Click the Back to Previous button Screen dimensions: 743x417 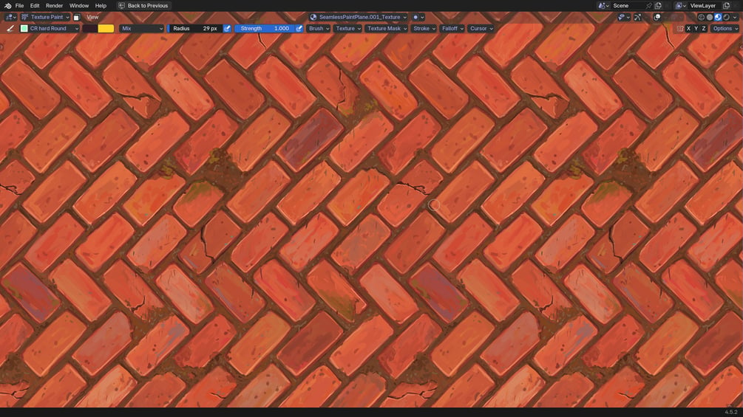pos(143,6)
